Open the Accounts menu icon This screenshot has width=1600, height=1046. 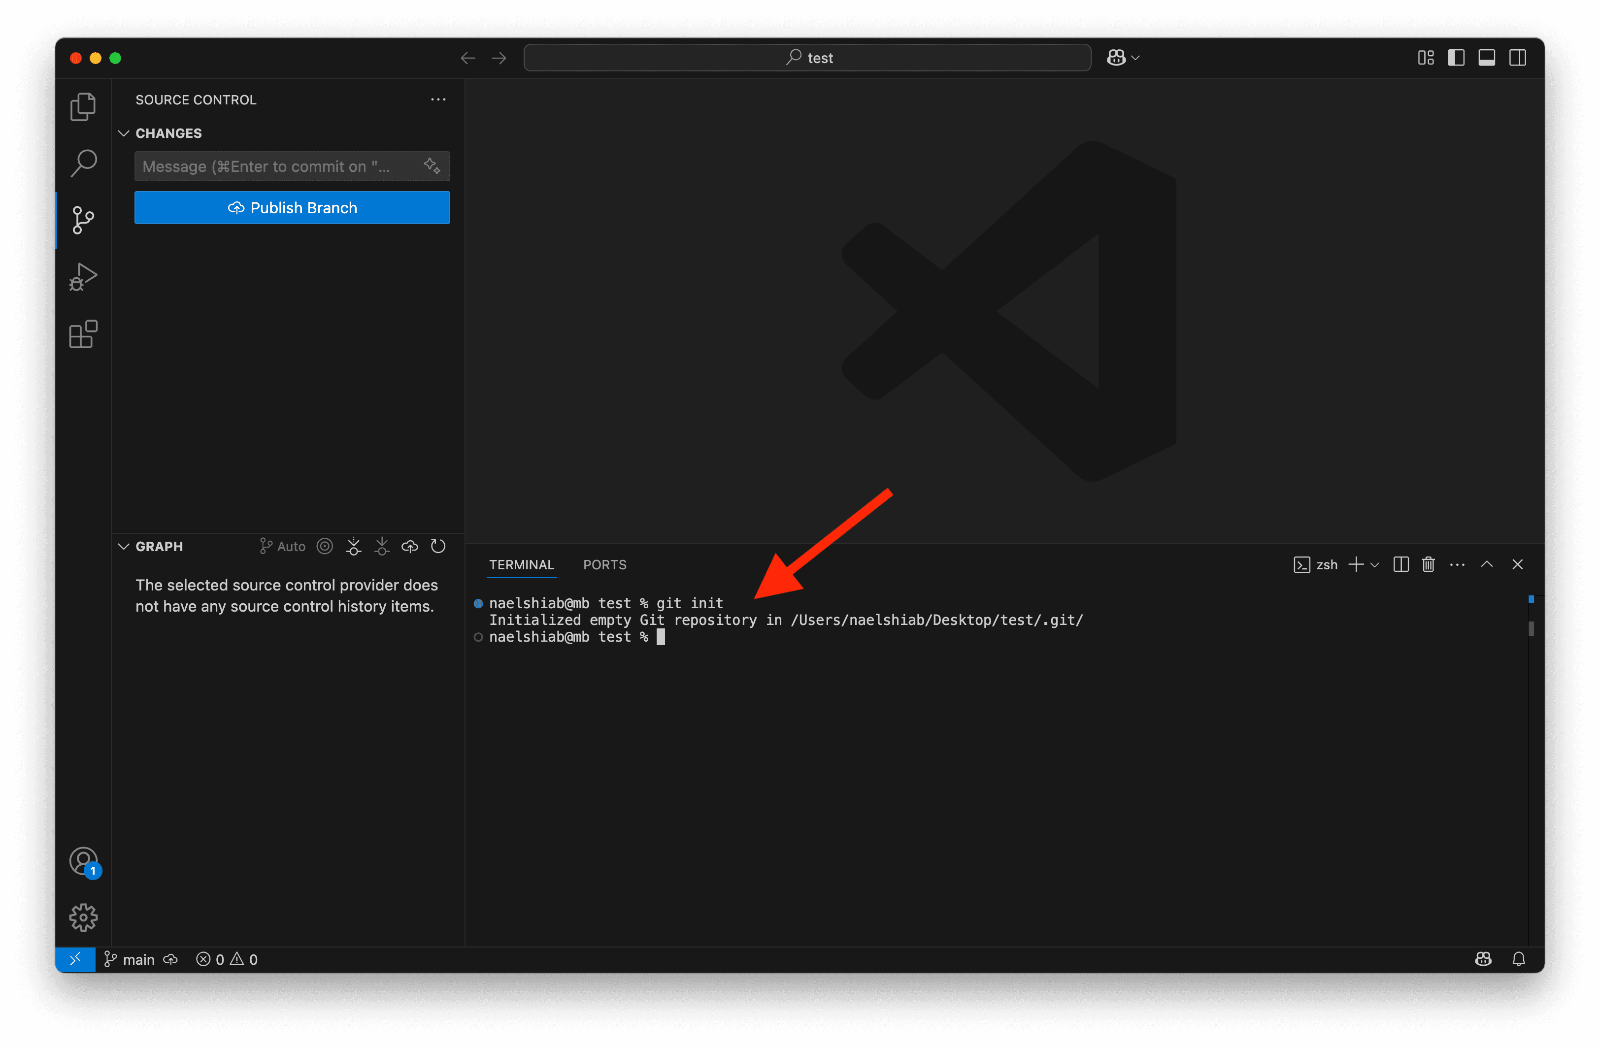tap(84, 862)
